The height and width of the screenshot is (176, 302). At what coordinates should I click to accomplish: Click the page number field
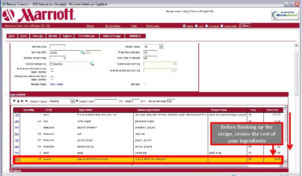[136, 101]
